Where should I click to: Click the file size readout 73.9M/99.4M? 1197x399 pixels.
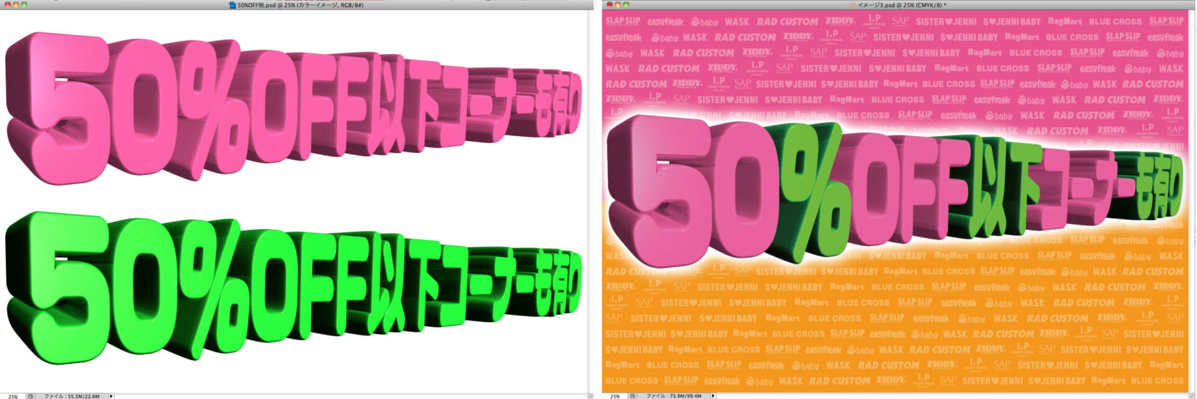(685, 397)
